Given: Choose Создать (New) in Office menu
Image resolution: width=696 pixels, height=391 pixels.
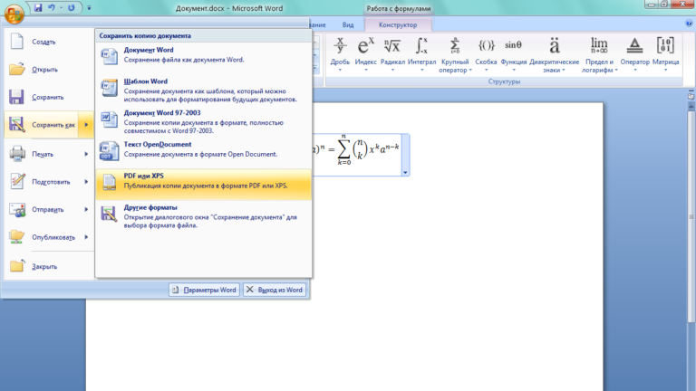Looking at the screenshot, I should pyautogui.click(x=49, y=42).
